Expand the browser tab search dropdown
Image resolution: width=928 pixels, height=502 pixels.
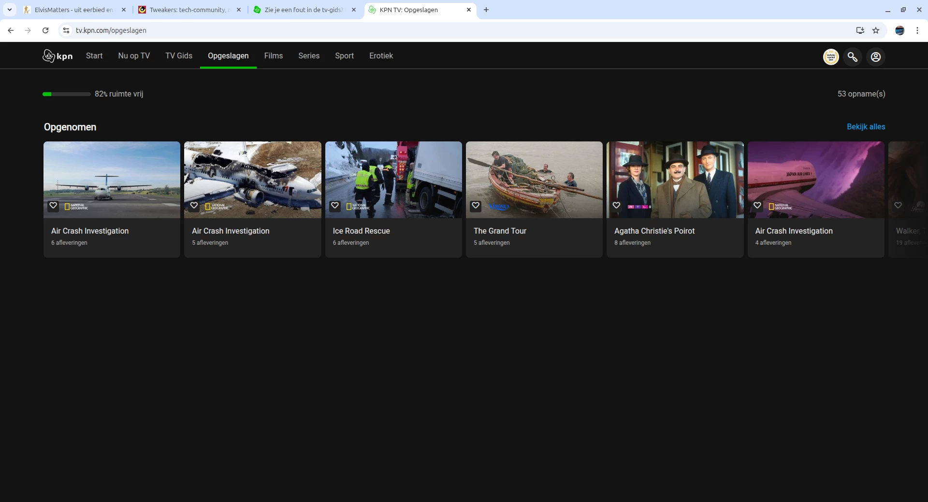(x=10, y=10)
